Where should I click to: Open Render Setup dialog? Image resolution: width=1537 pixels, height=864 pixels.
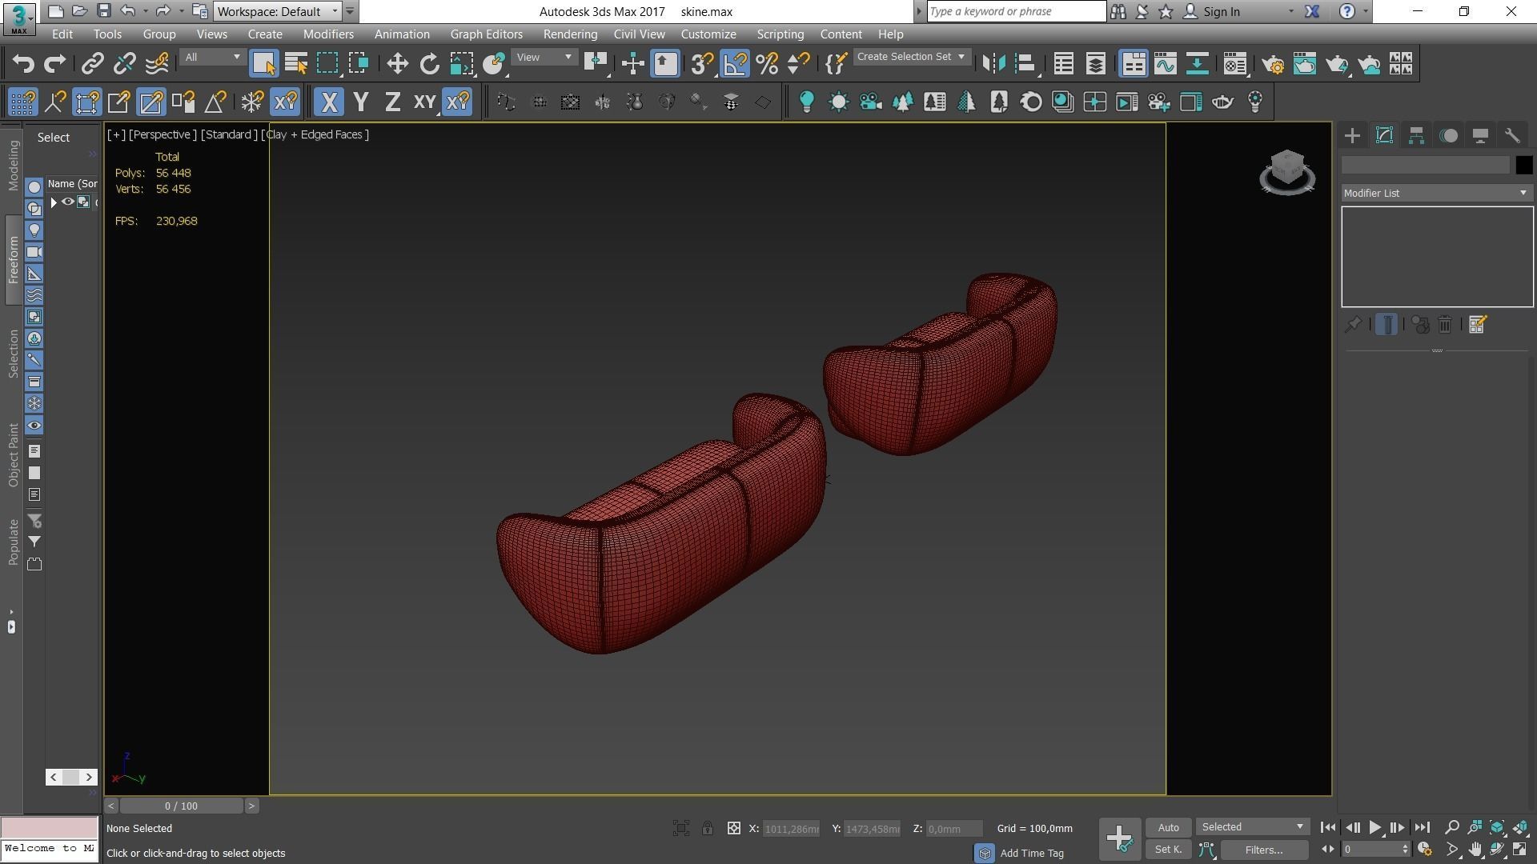1273,64
